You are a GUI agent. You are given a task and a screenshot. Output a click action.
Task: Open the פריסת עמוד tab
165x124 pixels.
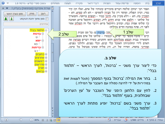pyautogui.click(x=122, y=3)
